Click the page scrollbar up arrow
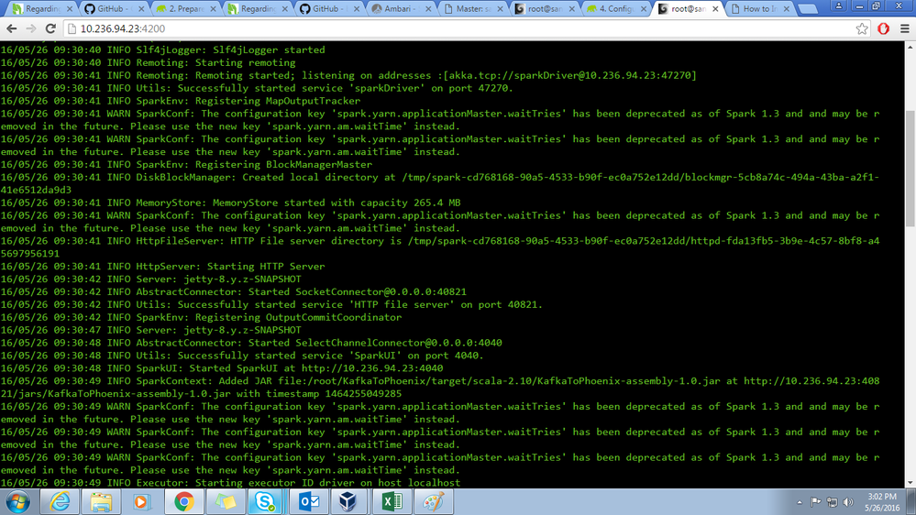Screen dimensions: 916x515 910,46
